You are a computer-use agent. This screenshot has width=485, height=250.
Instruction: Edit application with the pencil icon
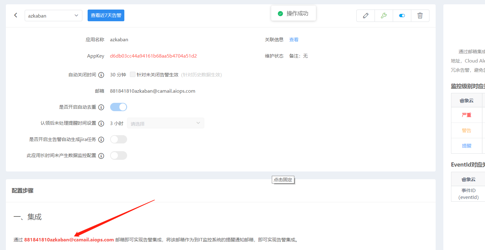366,16
